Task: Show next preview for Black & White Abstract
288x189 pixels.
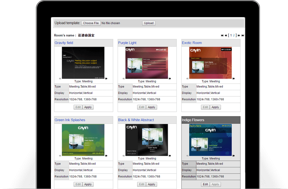Action: (170, 156)
